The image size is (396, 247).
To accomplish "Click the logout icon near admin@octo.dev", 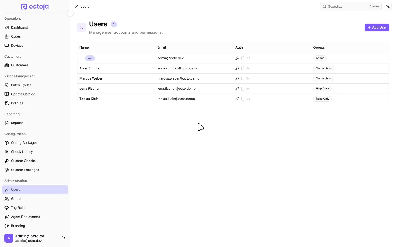I will point(64,238).
